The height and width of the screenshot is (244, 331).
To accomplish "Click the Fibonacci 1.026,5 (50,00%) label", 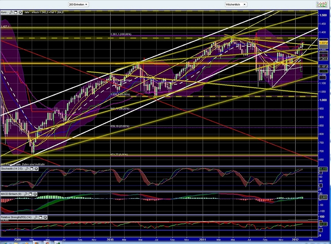I will pos(120,94).
